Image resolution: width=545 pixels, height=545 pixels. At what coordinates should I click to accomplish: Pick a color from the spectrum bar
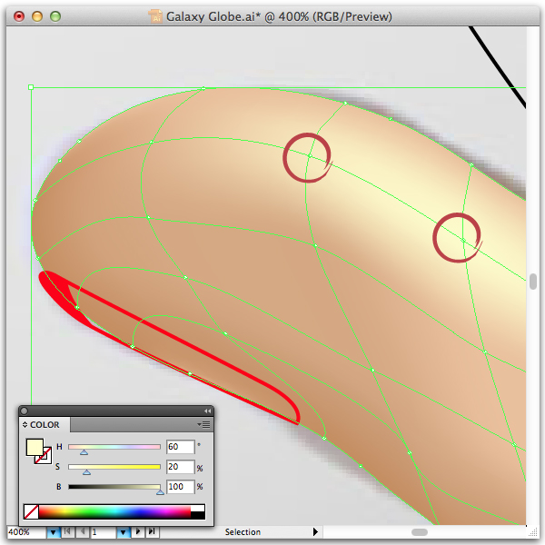pos(114,512)
